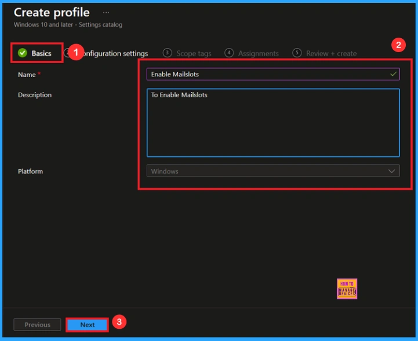Click the HowToManageDevices watermark logo
Screen dimensions: 418x341
pos(347,288)
